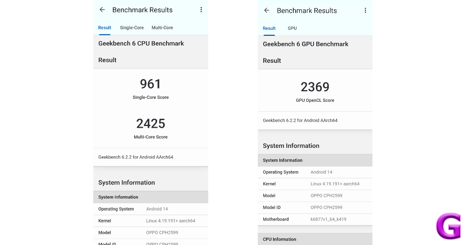This screenshot has width=468, height=245.
Task: Click the 'Single-Core Score' label
Action: [x=151, y=98]
